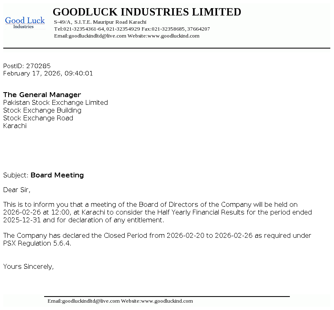Click the Dear Sir salutation
This screenshot has height=310, width=334.
17,190
